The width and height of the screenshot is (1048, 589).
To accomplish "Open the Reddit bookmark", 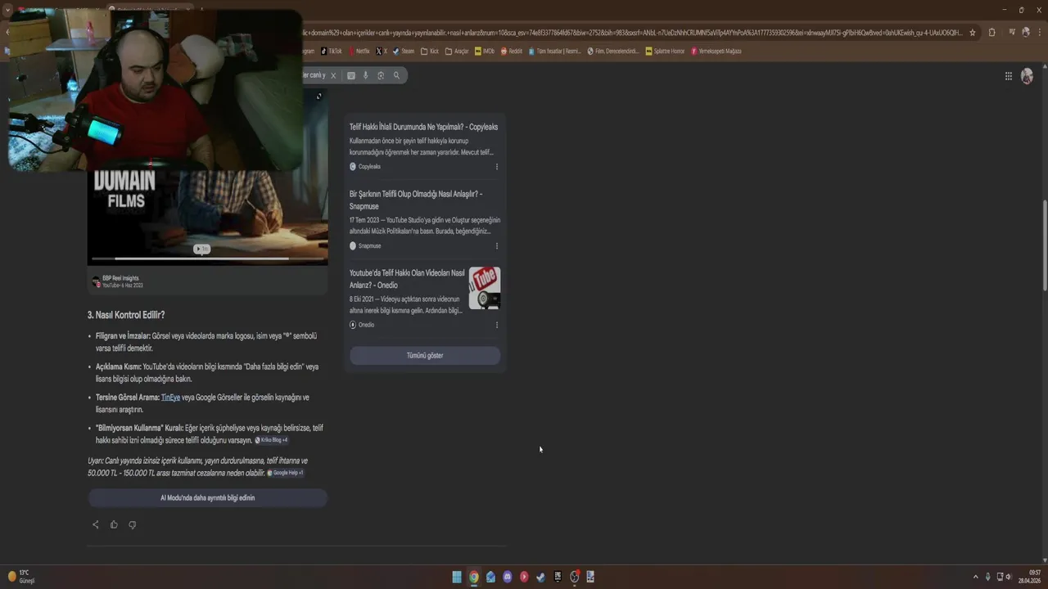I will [x=511, y=51].
